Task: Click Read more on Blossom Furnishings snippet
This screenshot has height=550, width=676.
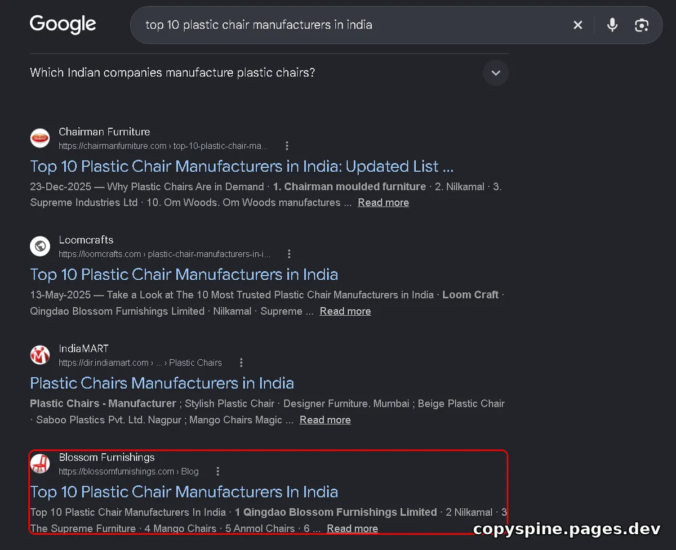Action: [353, 529]
